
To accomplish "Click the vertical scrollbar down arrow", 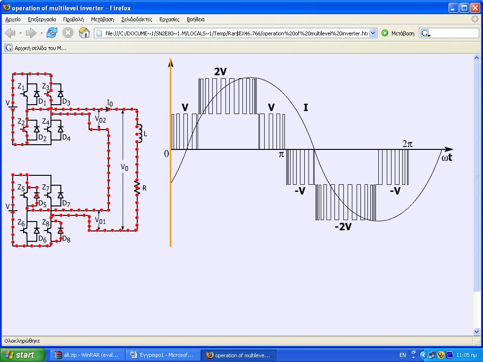I will 476,331.
